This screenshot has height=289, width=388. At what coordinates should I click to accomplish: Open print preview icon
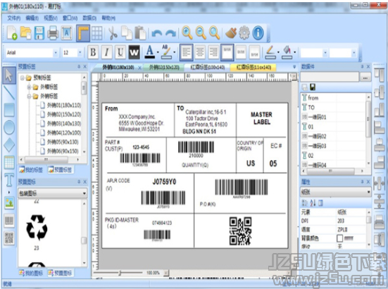[x=67, y=33]
